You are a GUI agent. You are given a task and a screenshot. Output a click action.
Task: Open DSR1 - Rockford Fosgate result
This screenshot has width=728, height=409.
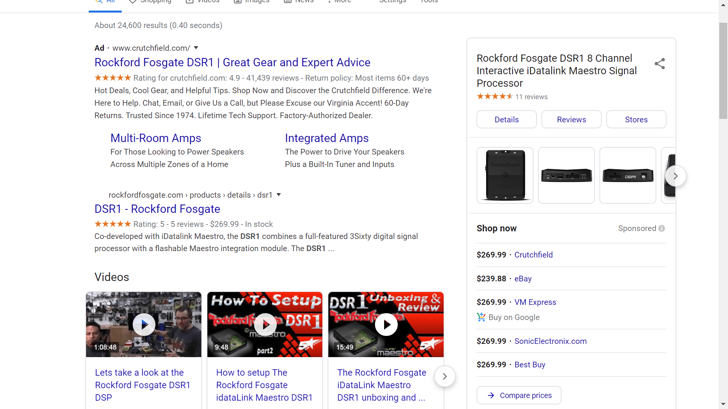[x=157, y=209]
